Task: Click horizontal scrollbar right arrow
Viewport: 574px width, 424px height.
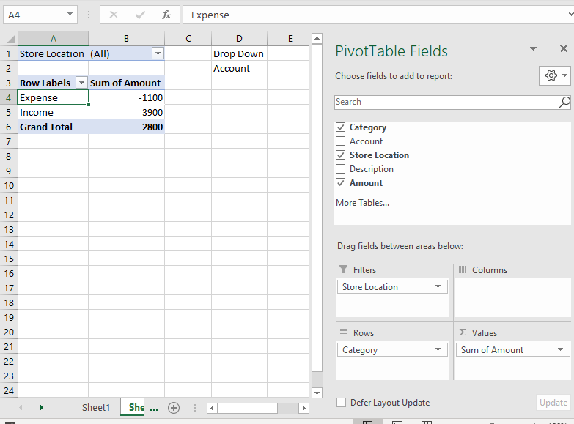Action: coord(303,408)
